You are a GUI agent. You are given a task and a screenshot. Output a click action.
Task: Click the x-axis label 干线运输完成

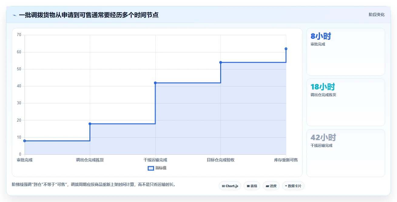coord(155,160)
